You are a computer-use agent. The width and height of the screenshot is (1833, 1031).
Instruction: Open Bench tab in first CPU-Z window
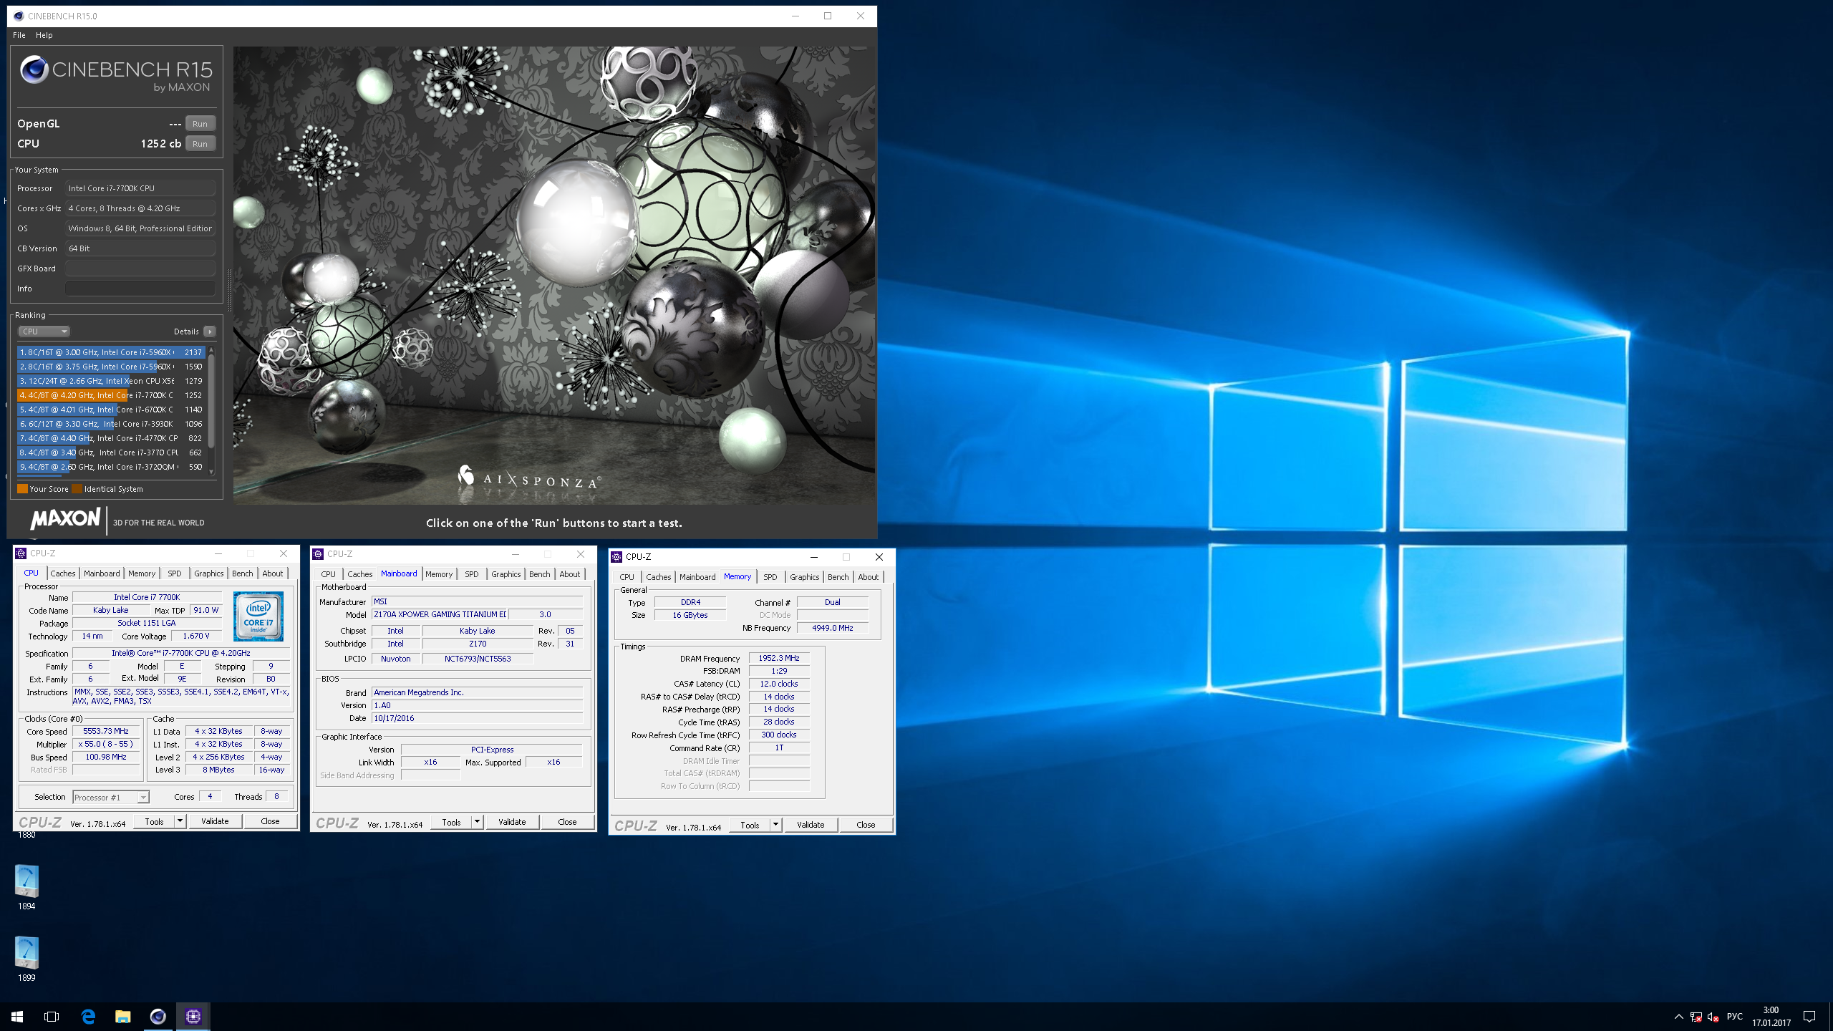point(243,573)
